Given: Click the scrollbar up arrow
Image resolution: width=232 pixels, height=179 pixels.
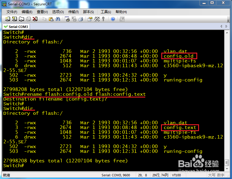Looking at the screenshot, I should coord(227,33).
